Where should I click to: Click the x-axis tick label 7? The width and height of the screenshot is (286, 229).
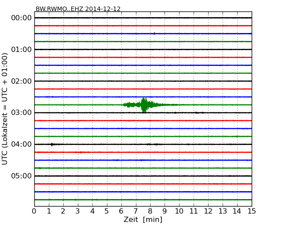click(136, 211)
